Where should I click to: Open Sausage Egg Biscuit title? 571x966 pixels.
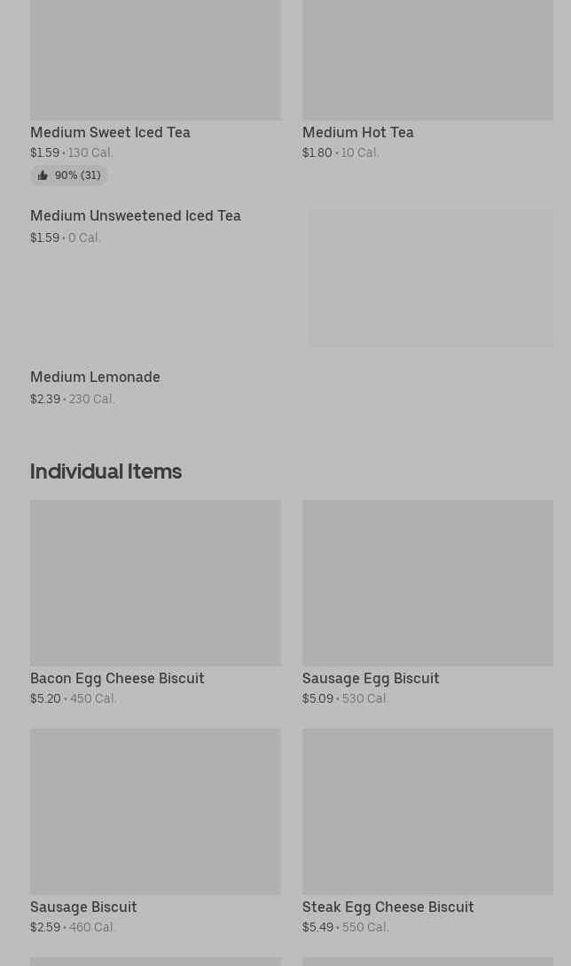[371, 678]
